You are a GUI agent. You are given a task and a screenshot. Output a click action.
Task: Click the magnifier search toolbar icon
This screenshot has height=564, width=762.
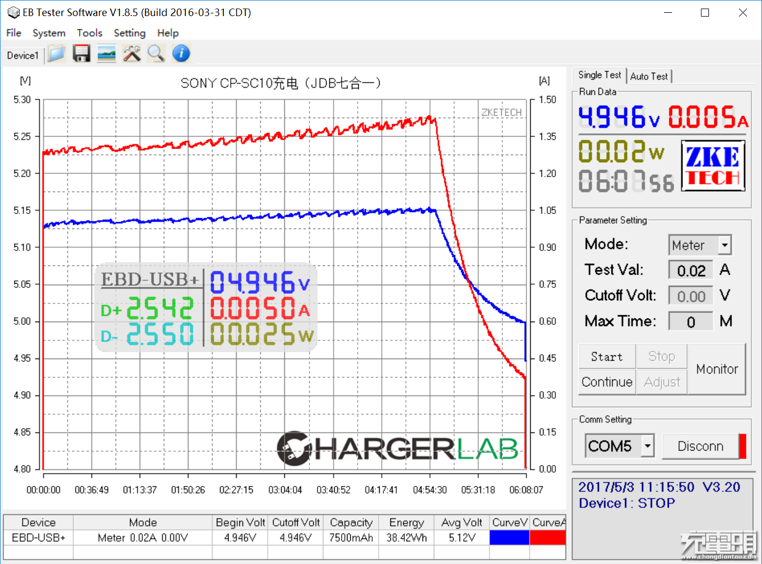pos(156,54)
